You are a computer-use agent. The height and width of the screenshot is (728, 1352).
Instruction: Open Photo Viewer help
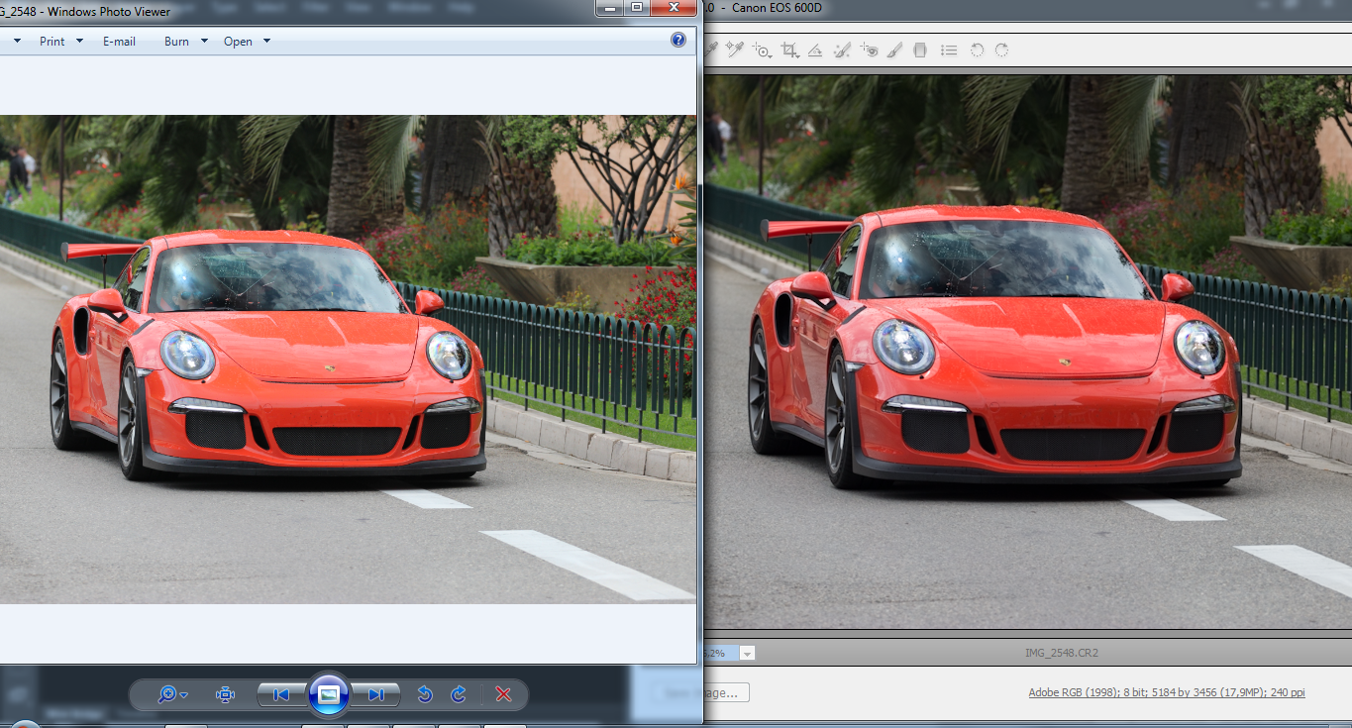678,40
